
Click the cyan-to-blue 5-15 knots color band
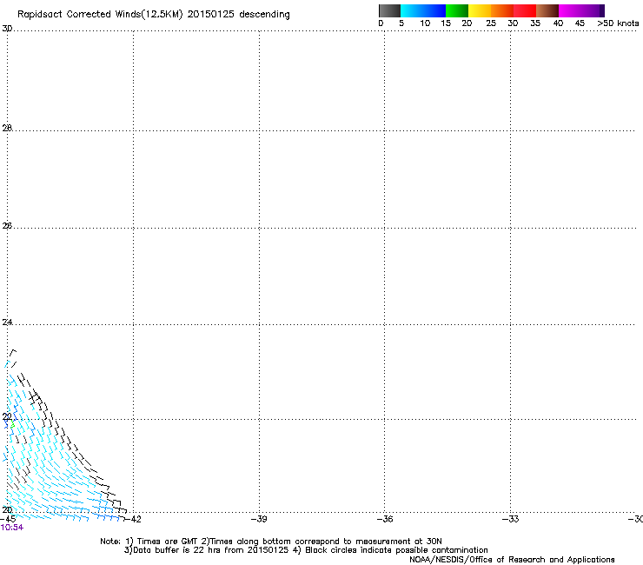coord(423,10)
